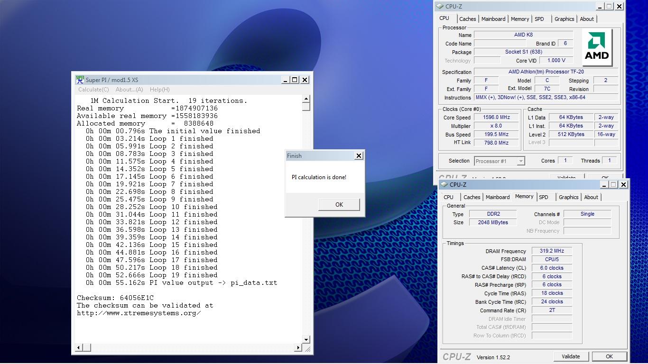Close the top CPU-Z window
The width and height of the screenshot is (648, 364).
click(620, 6)
